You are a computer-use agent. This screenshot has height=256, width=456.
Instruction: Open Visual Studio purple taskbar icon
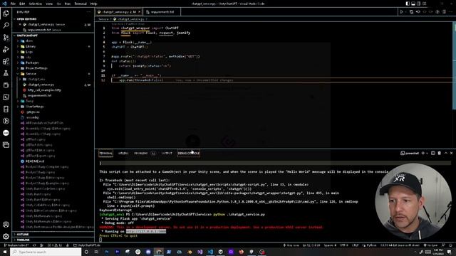tap(199, 252)
